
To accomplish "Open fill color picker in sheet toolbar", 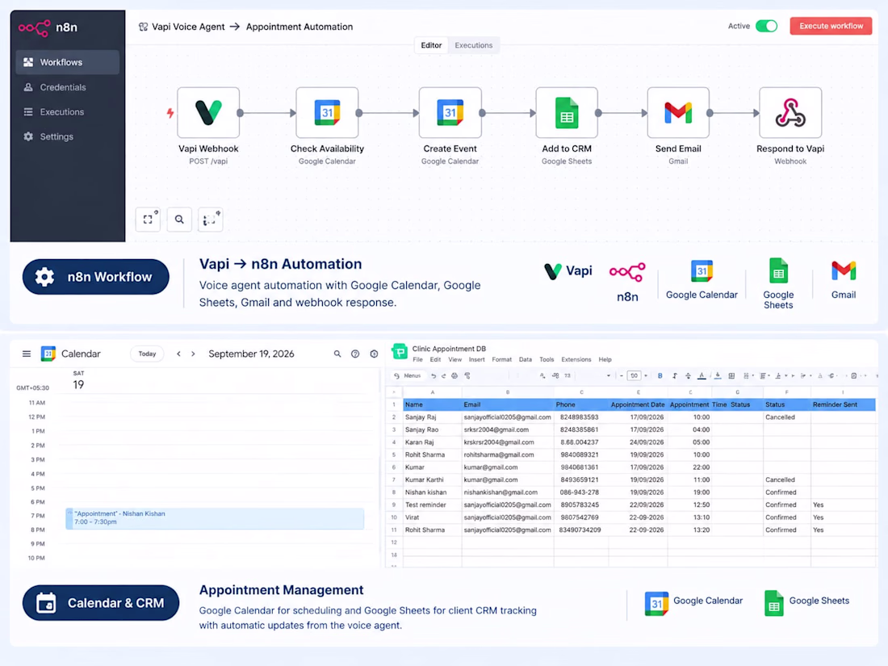I will click(718, 376).
